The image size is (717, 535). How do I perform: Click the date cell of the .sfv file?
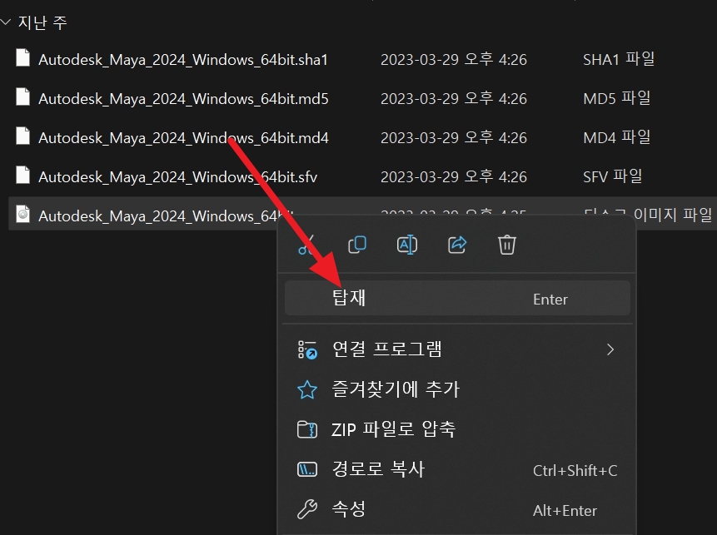[454, 177]
